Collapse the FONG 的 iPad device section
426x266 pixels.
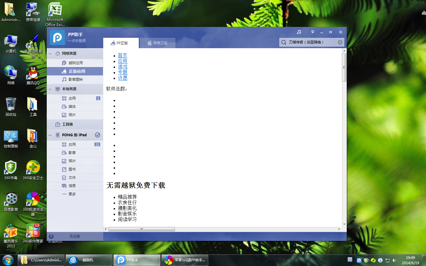click(50, 135)
